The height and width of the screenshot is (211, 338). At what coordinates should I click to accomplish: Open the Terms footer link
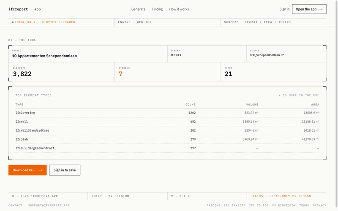point(304,206)
